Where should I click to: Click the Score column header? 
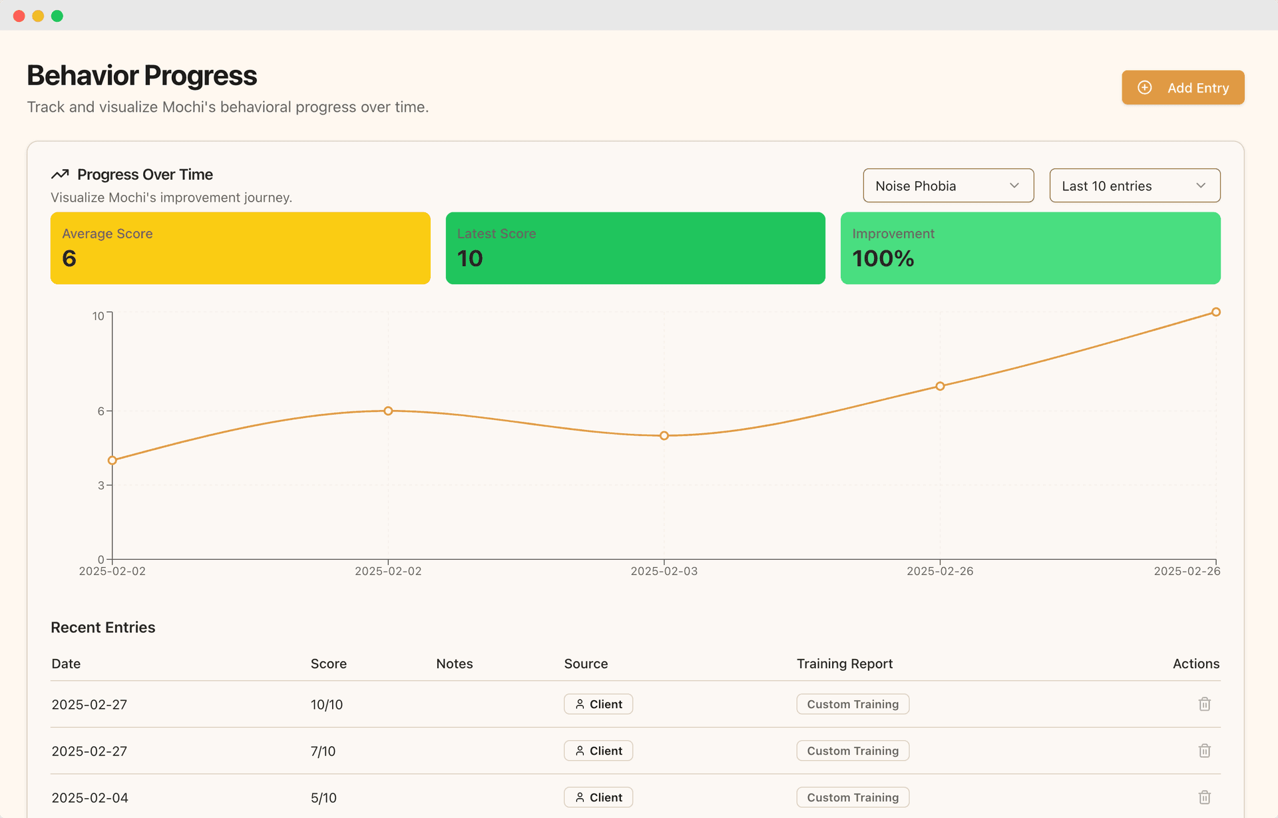(328, 664)
